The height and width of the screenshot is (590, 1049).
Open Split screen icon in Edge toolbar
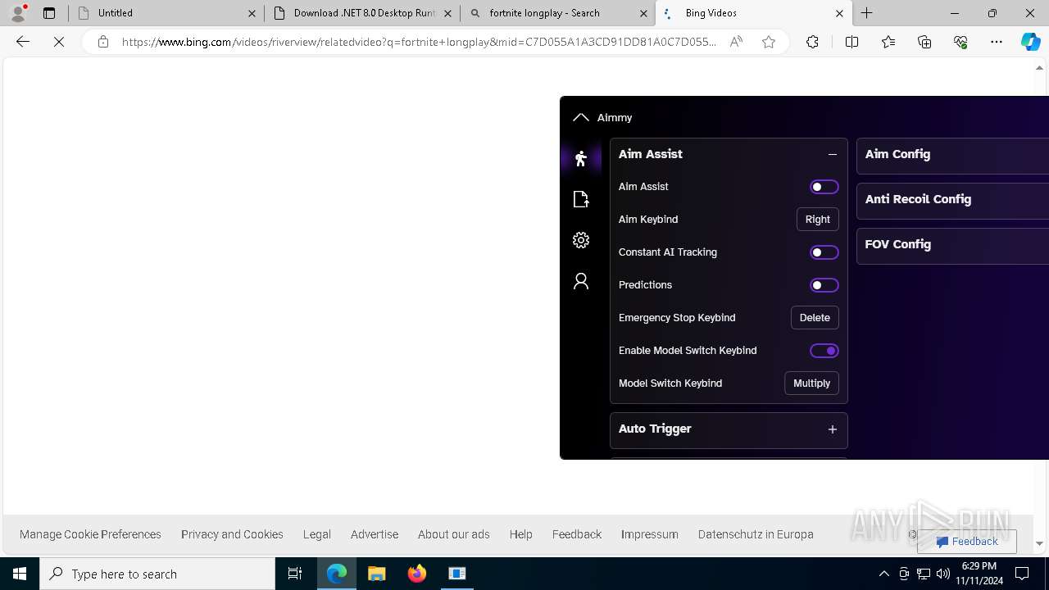(x=851, y=42)
